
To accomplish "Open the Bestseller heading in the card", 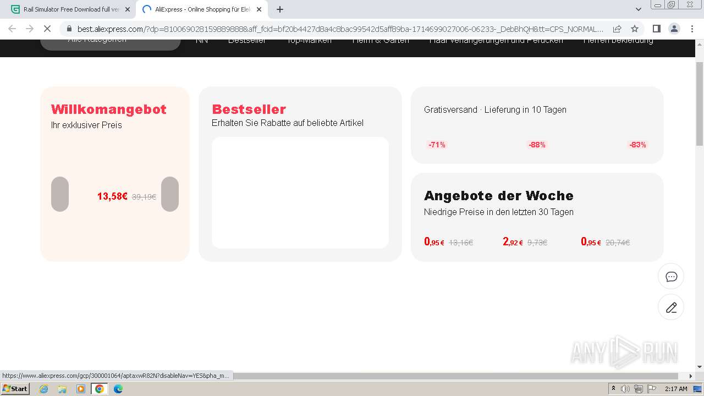I will pos(249,109).
